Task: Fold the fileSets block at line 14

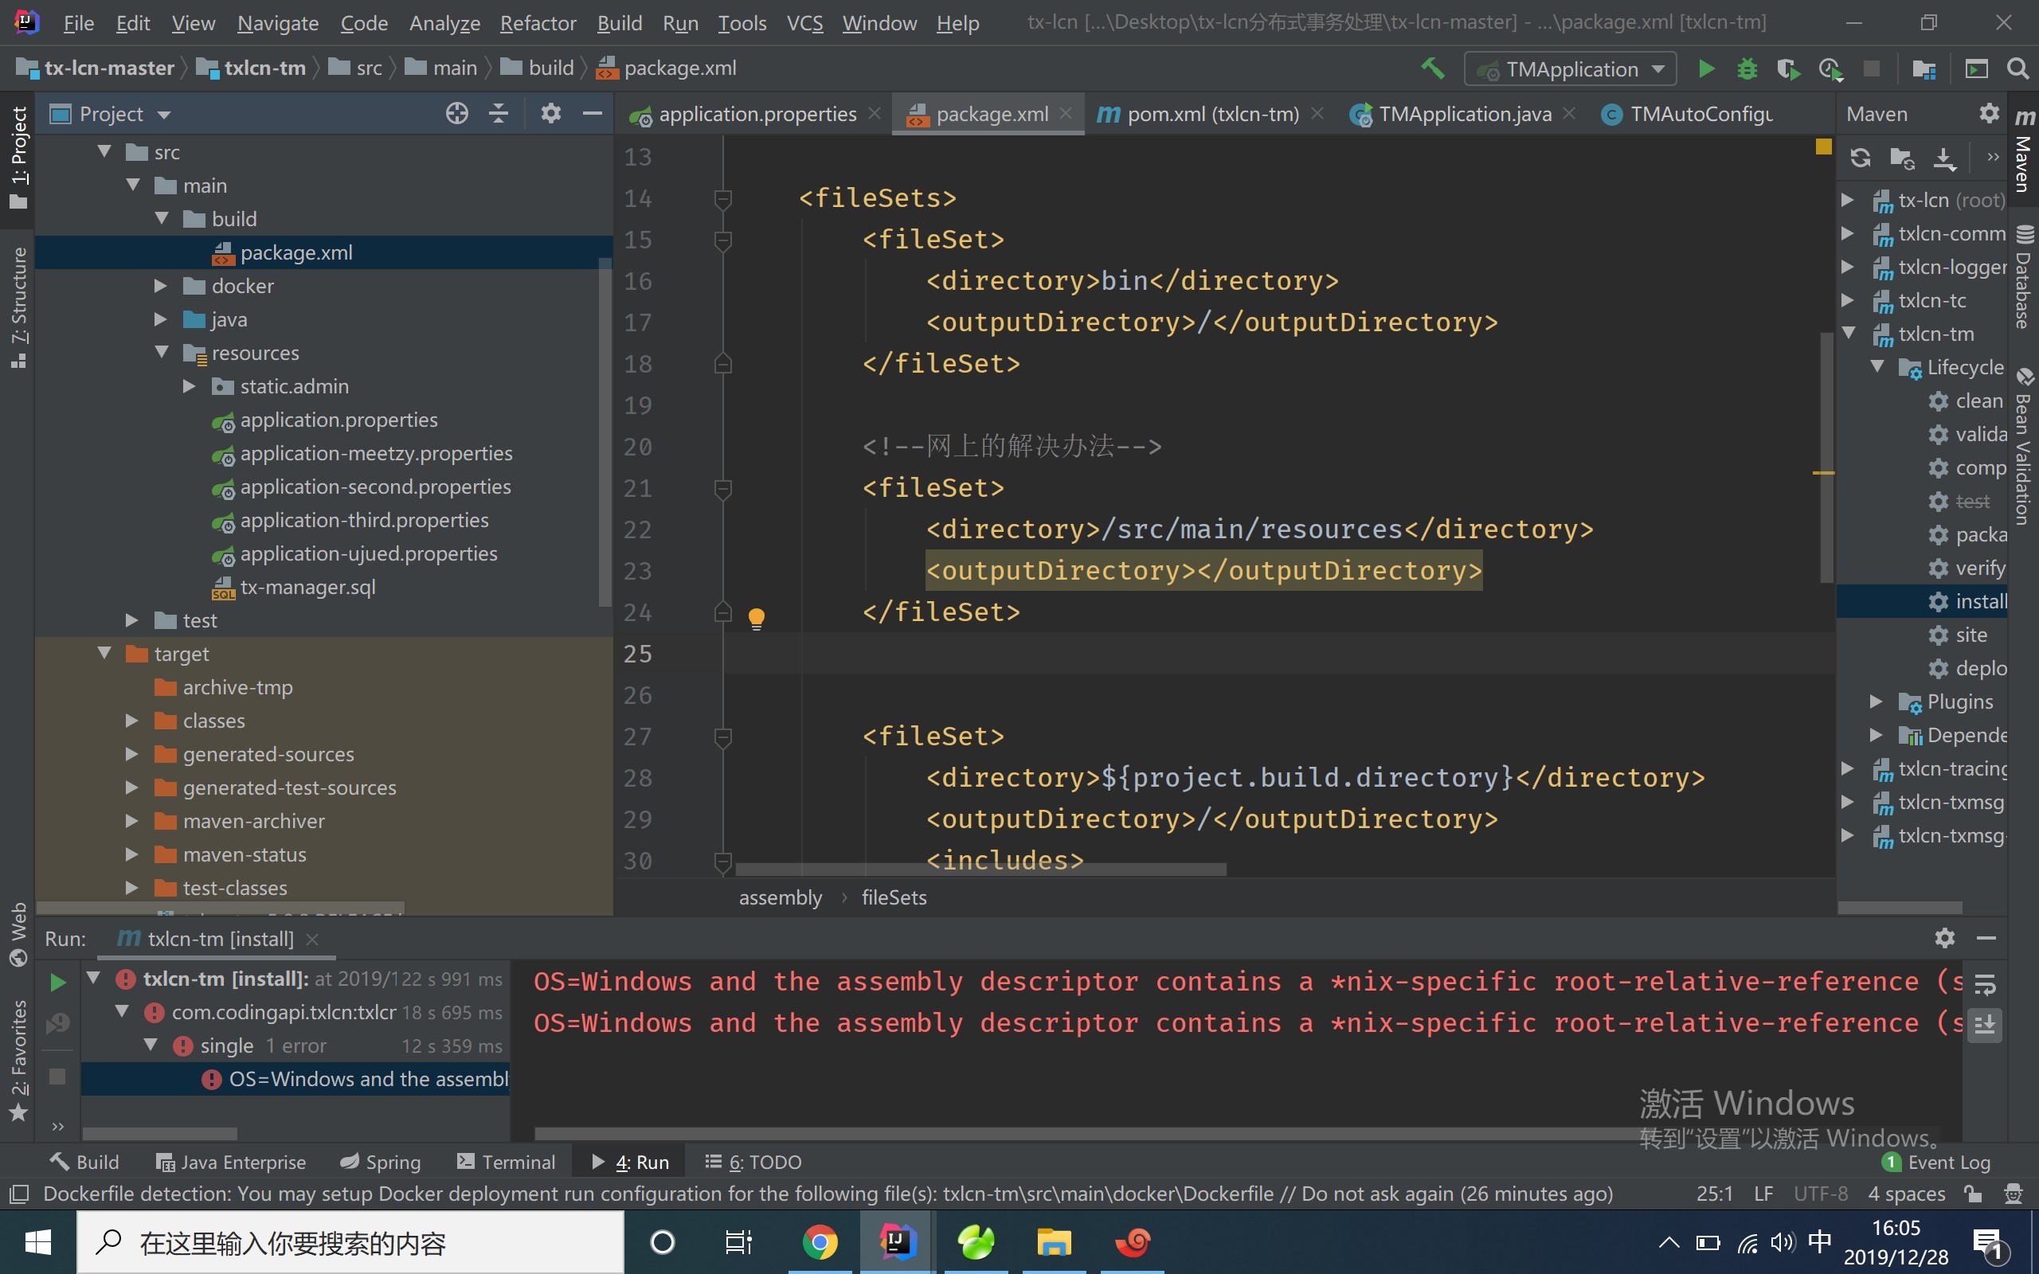Action: [x=722, y=199]
